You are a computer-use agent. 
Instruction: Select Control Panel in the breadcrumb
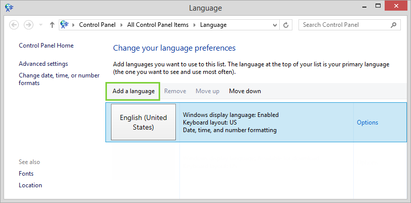97,25
